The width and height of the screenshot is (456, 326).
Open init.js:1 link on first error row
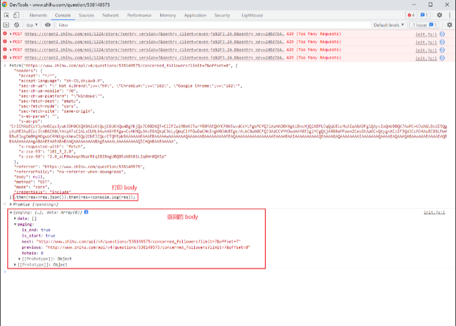click(426, 34)
